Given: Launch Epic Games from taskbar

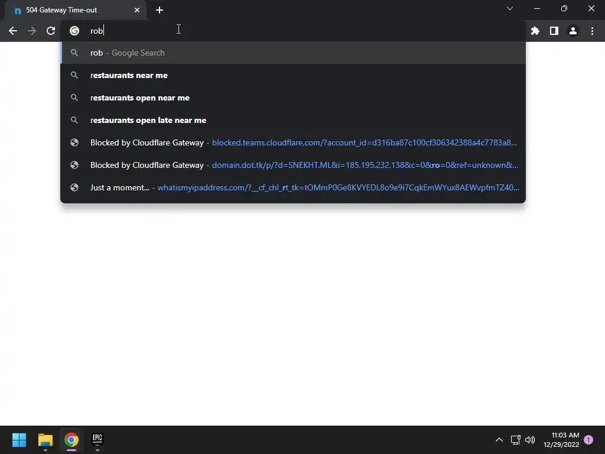Looking at the screenshot, I should 97,440.
